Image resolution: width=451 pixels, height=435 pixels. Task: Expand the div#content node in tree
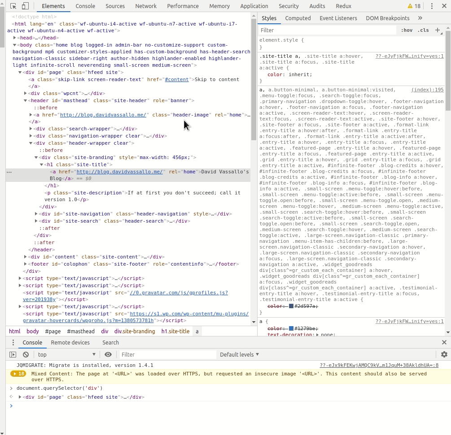26,257
